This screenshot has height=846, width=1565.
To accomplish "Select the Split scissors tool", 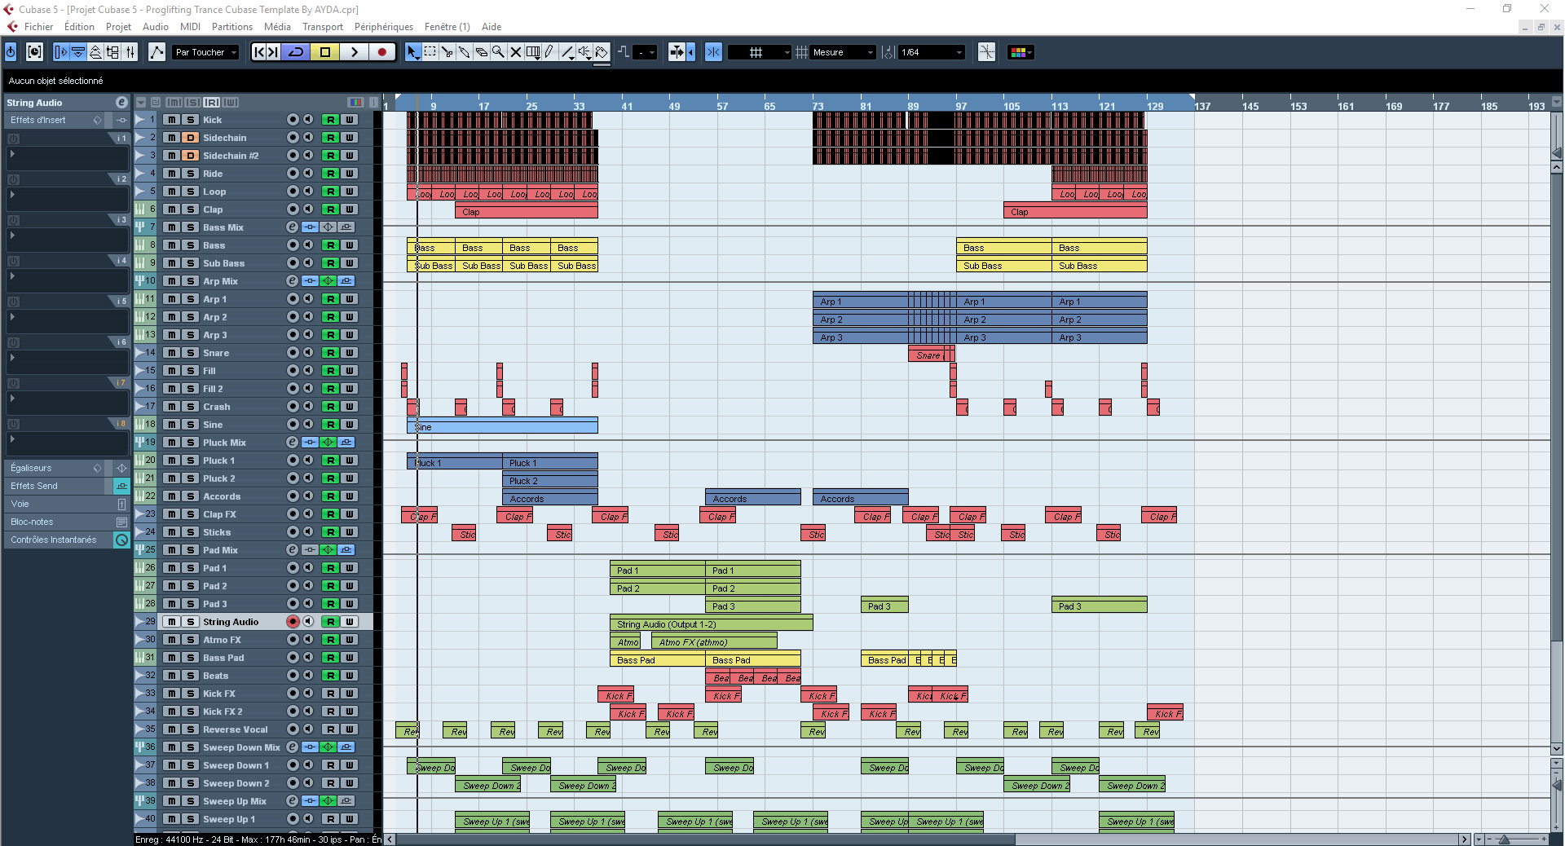I will 447,52.
